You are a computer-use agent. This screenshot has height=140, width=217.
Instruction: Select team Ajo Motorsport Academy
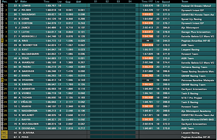196,111
